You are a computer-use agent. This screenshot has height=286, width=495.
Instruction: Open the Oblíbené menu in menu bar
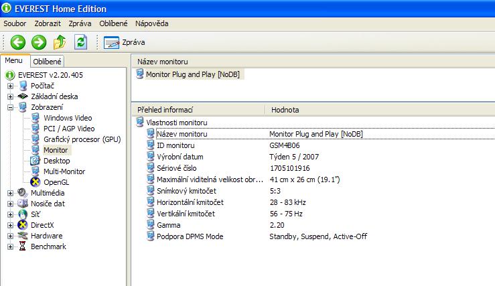113,23
